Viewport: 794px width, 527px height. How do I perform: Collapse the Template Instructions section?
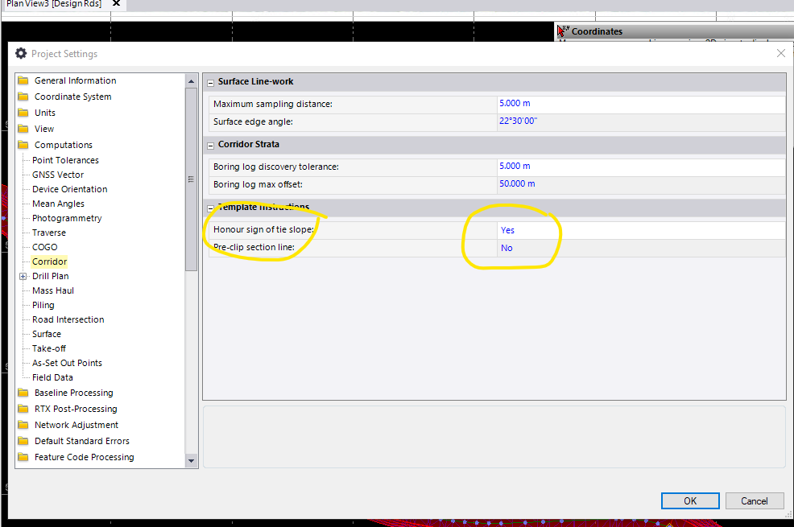(211, 208)
